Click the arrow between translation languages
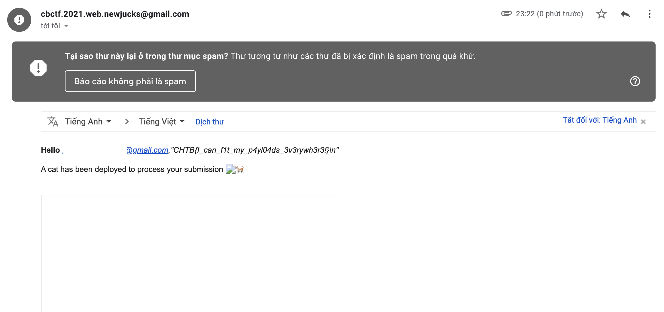This screenshot has height=312, width=664. 127,121
